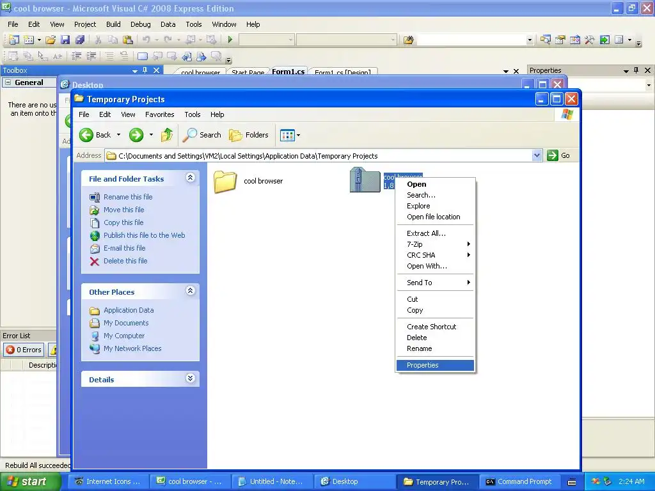Open Build menu in Visual C#
The image size is (655, 491).
[113, 25]
